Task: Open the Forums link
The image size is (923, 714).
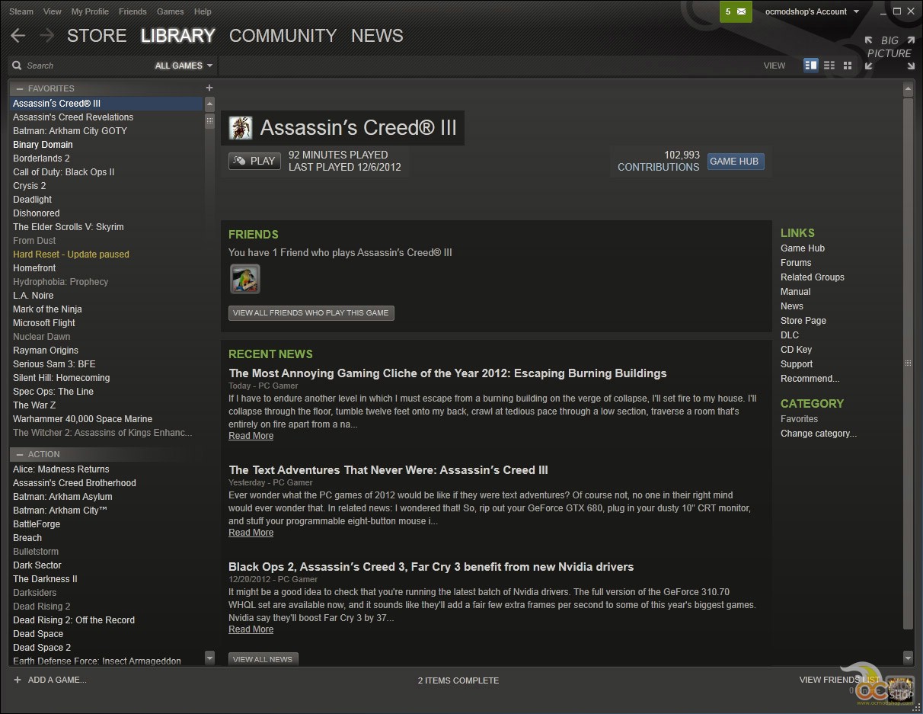Action: pyautogui.click(x=796, y=263)
